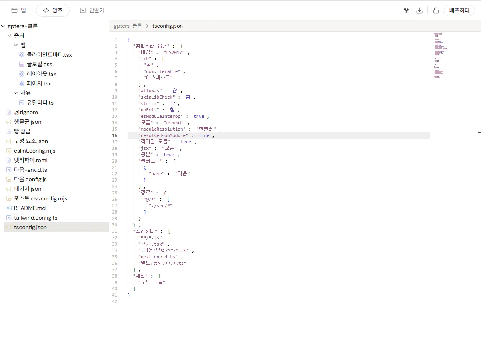Open eslint.config.mjs file

tap(34, 151)
